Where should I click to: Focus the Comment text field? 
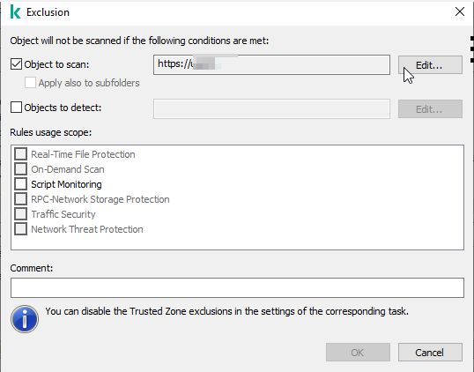click(237, 287)
